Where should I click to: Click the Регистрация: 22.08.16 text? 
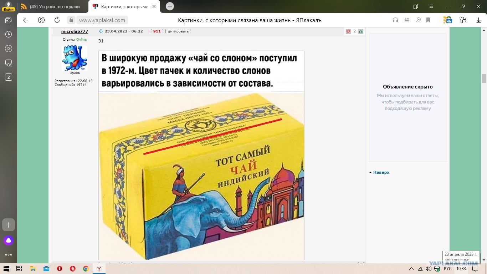pos(73,81)
